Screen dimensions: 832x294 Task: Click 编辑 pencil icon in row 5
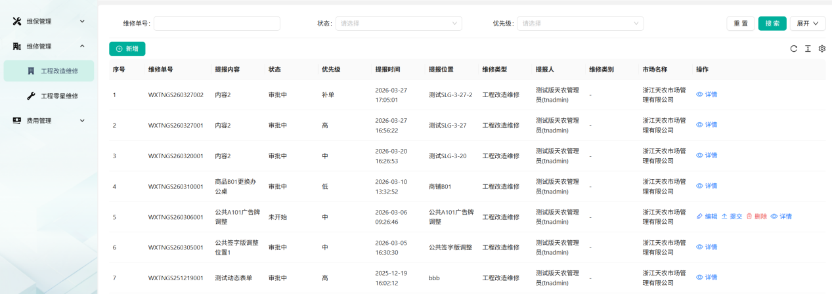699,217
